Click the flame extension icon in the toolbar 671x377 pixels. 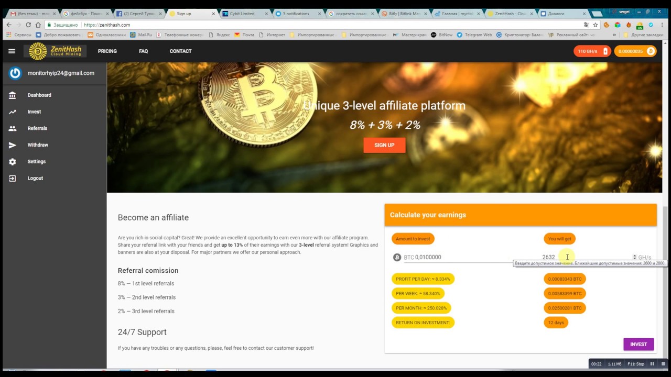pos(629,25)
